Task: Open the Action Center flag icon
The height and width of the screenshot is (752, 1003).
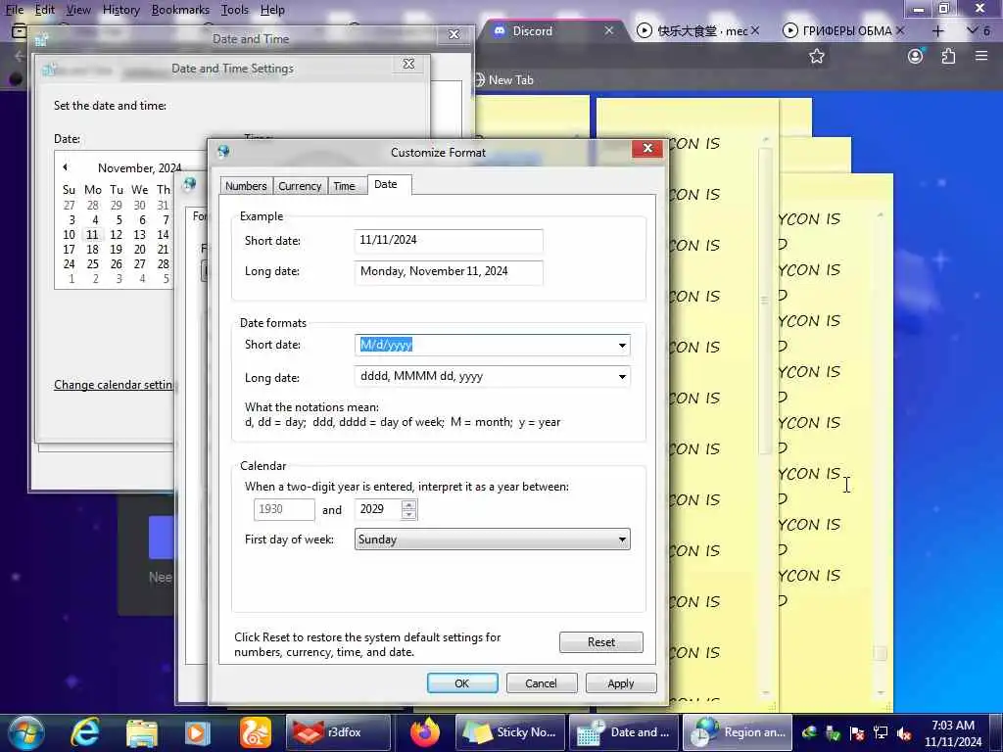Action: [857, 732]
